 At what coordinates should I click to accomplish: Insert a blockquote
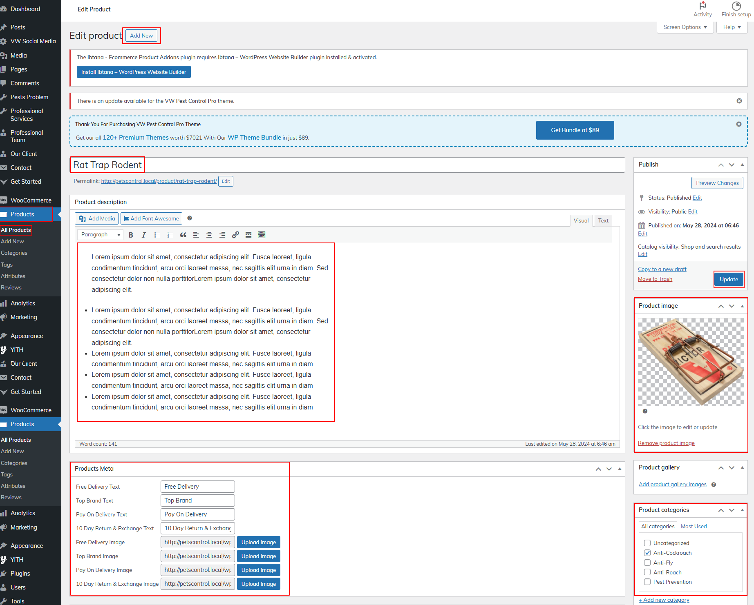183,235
